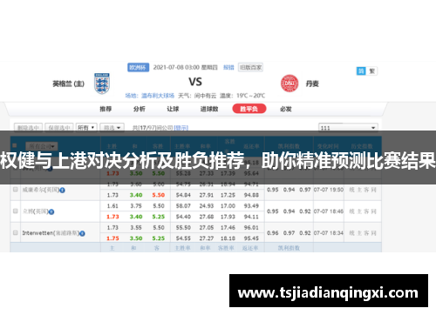Tick the checkbox for 威廉希尔(英国) row
The image size is (436, 315).
tap(16, 190)
